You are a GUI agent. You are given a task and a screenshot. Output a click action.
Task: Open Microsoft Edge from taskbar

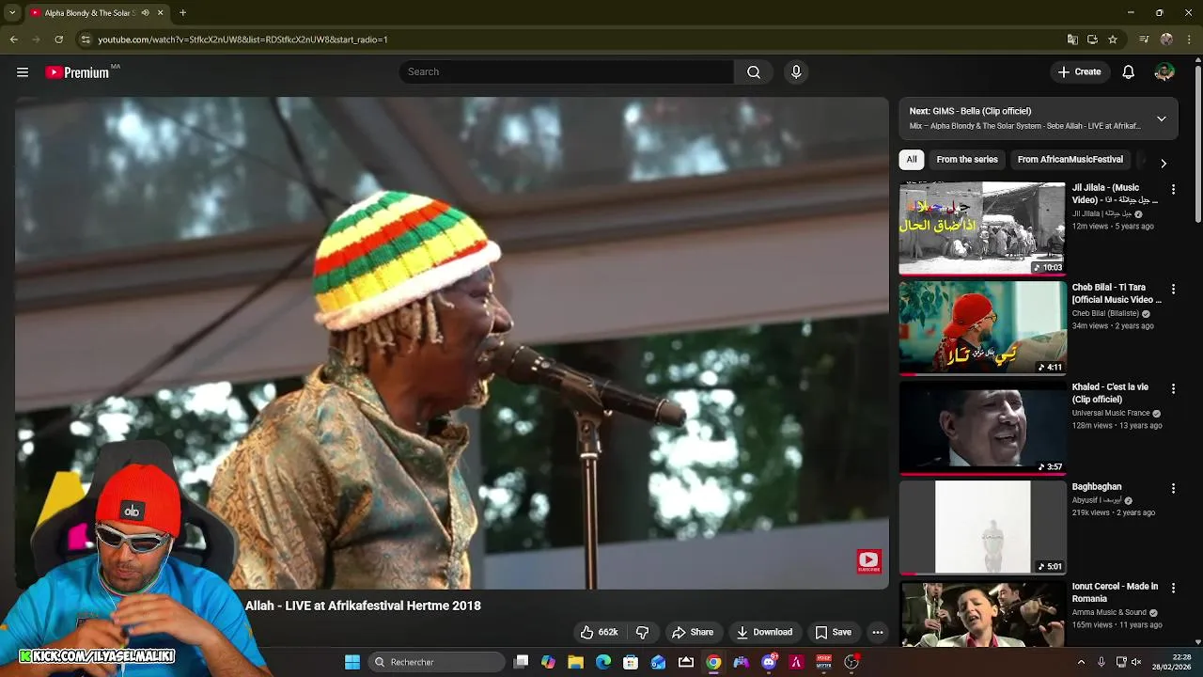tap(602, 662)
